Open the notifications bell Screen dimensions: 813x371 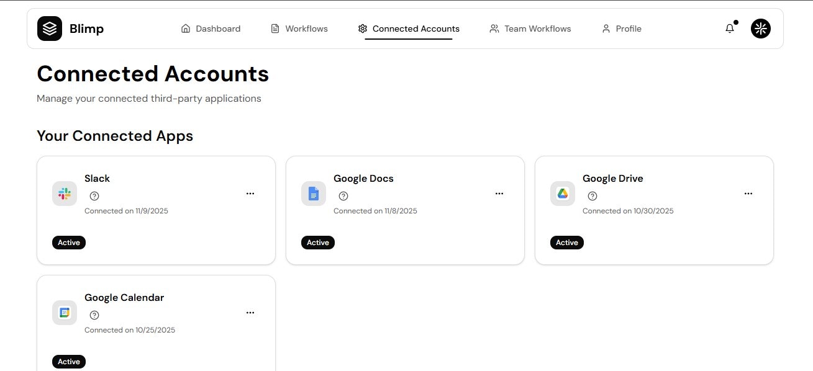(730, 29)
